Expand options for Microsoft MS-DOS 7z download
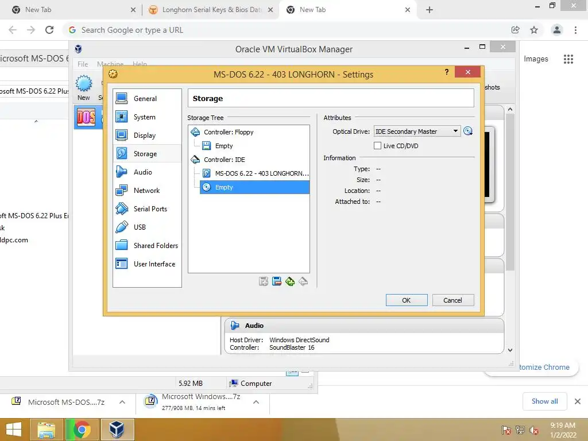This screenshot has height=441, width=588. pyautogui.click(x=122, y=402)
